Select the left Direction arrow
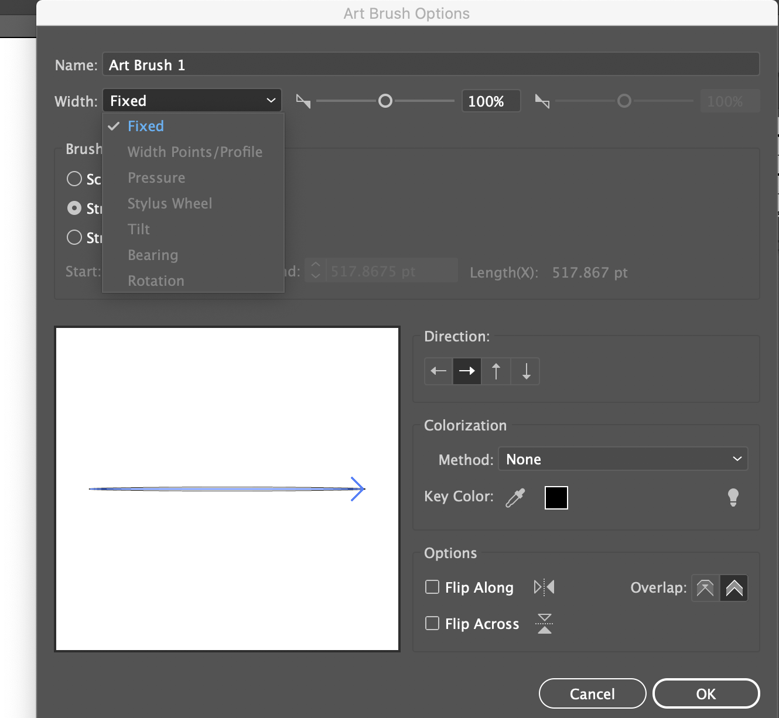 [x=438, y=371]
